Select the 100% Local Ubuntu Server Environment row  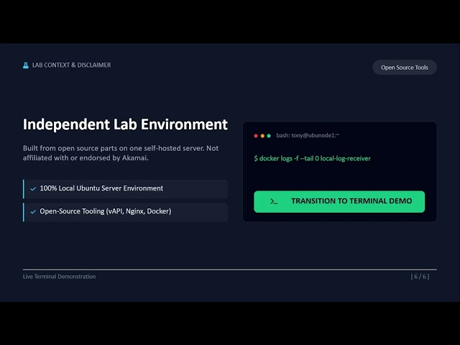(125, 188)
